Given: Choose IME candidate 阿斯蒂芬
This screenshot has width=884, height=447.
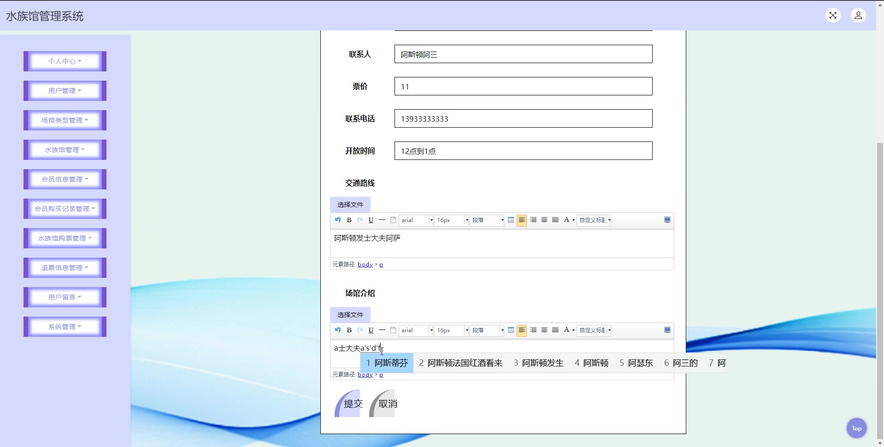Looking at the screenshot, I should 387,363.
